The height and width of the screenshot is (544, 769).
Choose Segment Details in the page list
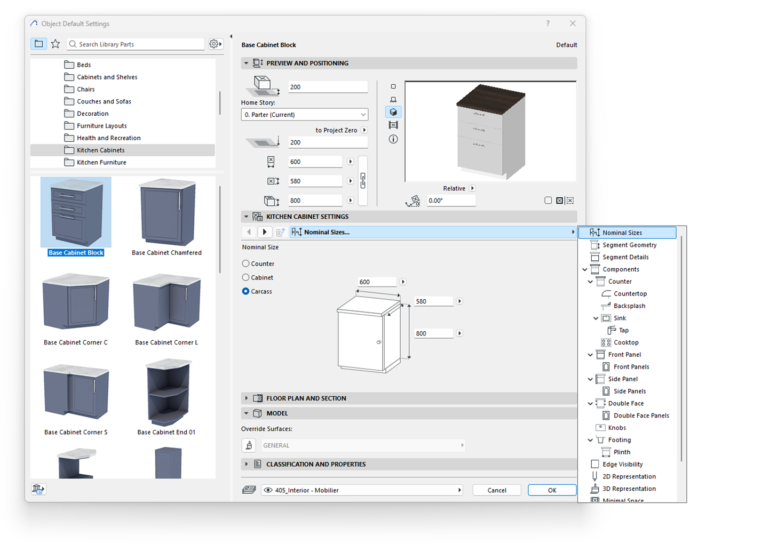625,257
